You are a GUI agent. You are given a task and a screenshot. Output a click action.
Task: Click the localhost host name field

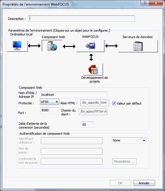point(74,95)
